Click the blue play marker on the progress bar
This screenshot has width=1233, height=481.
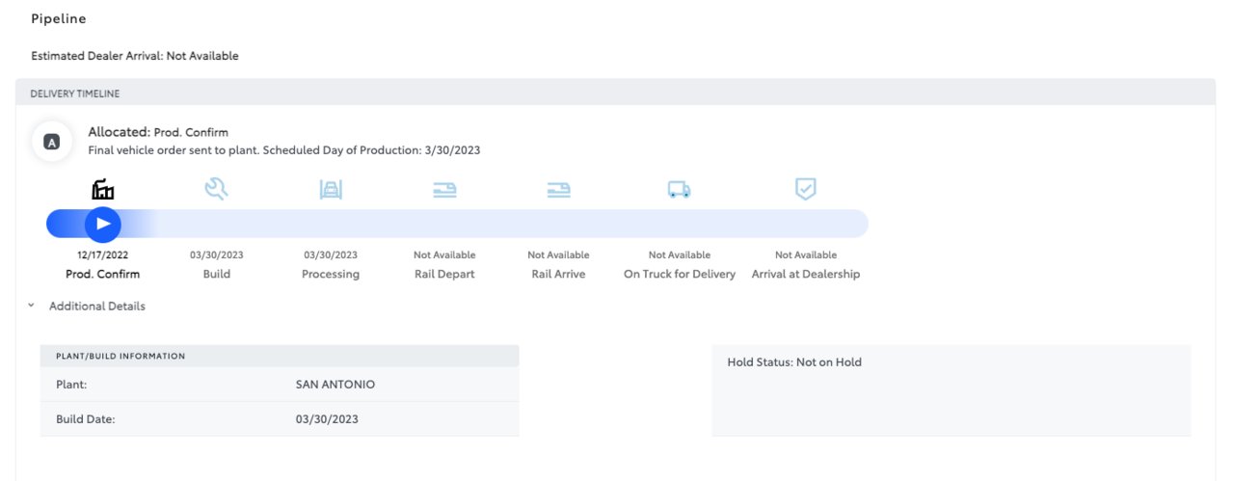tap(102, 224)
